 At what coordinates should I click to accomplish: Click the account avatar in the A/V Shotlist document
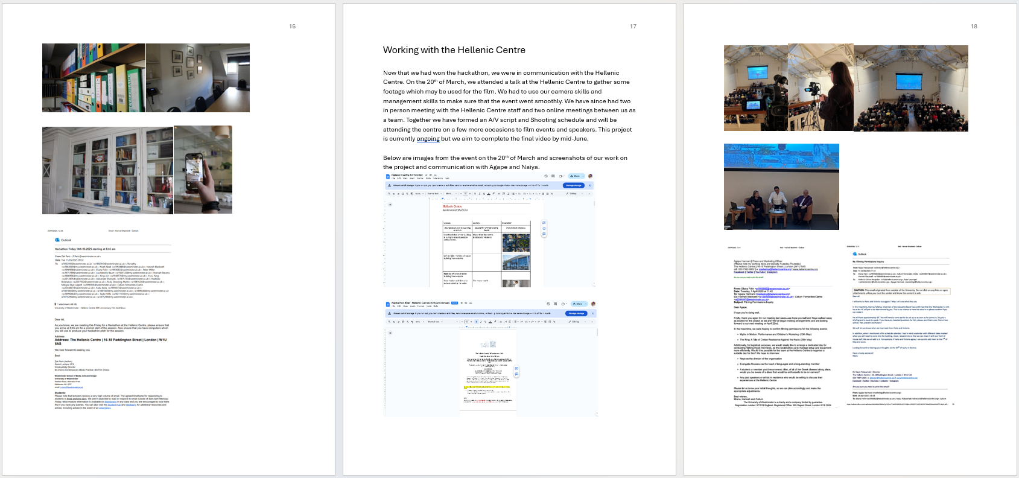pos(590,176)
